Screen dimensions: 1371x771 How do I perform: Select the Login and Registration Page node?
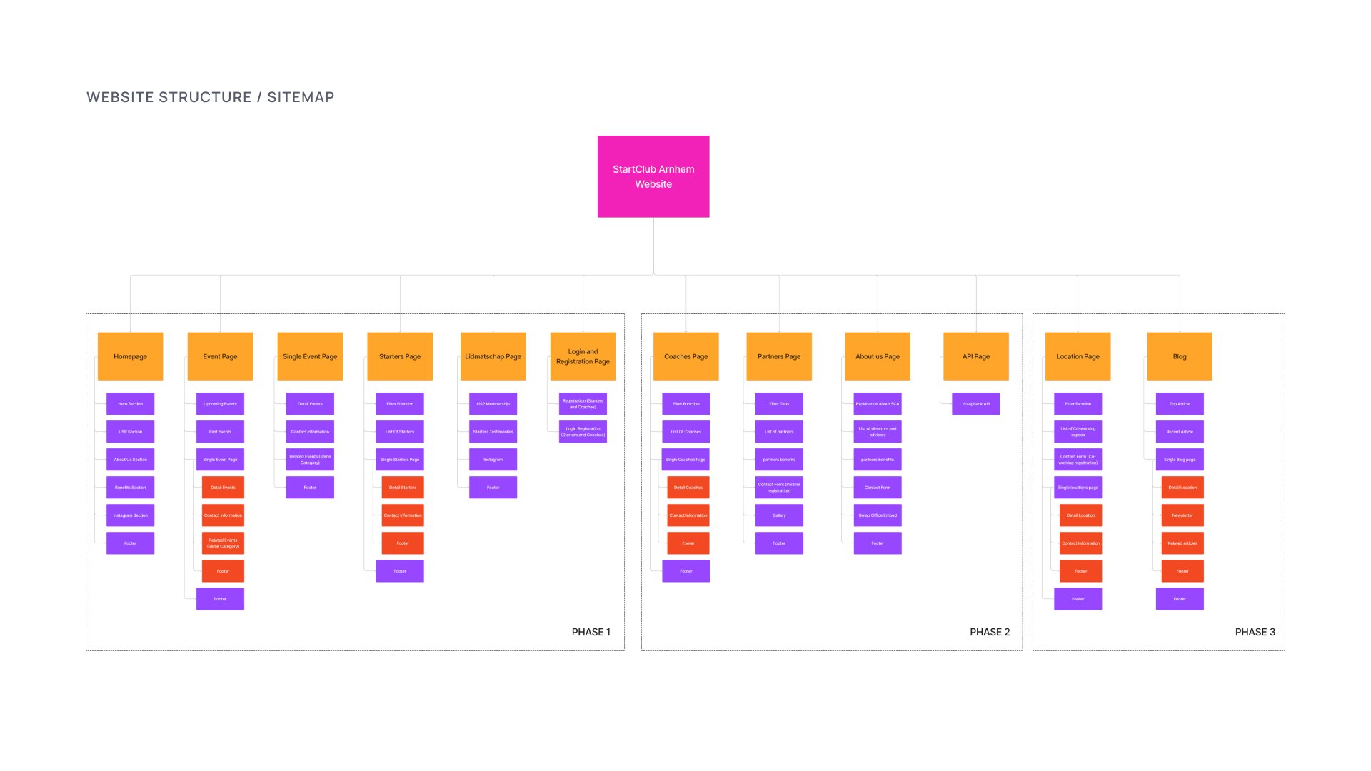pos(583,356)
